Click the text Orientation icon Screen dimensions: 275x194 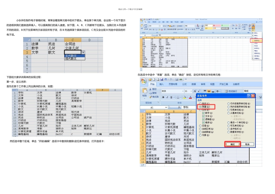(x=218, y=91)
